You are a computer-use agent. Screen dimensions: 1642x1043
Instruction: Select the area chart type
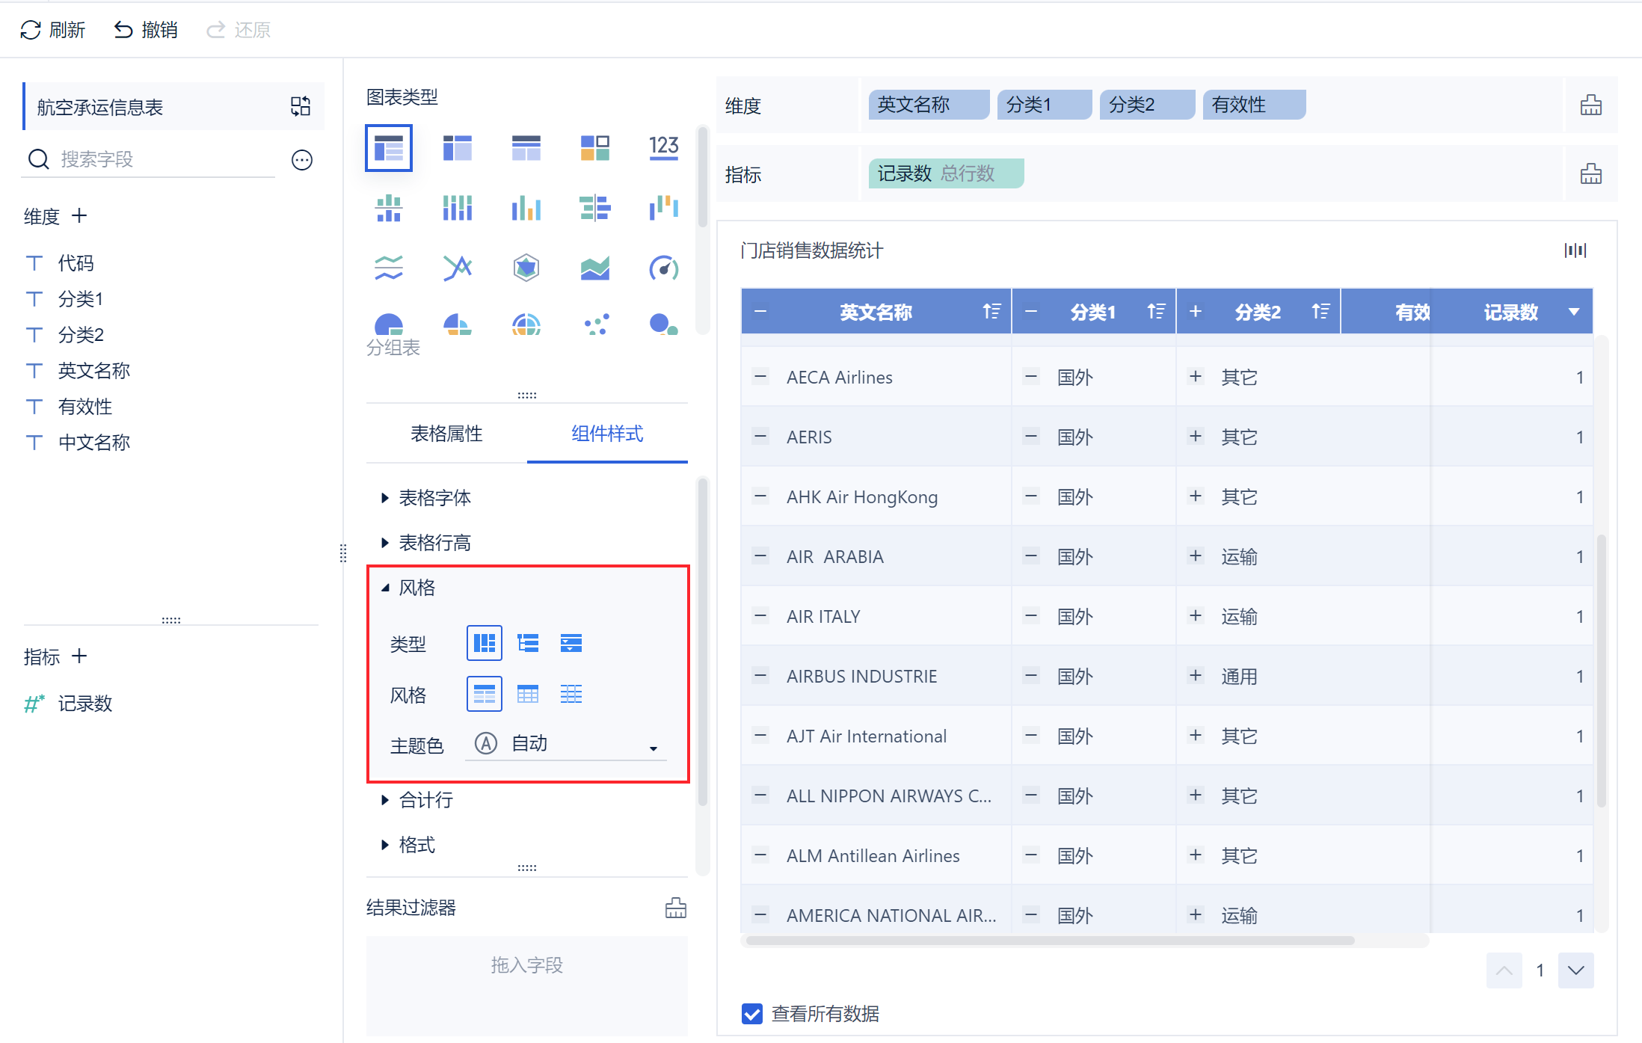594,268
